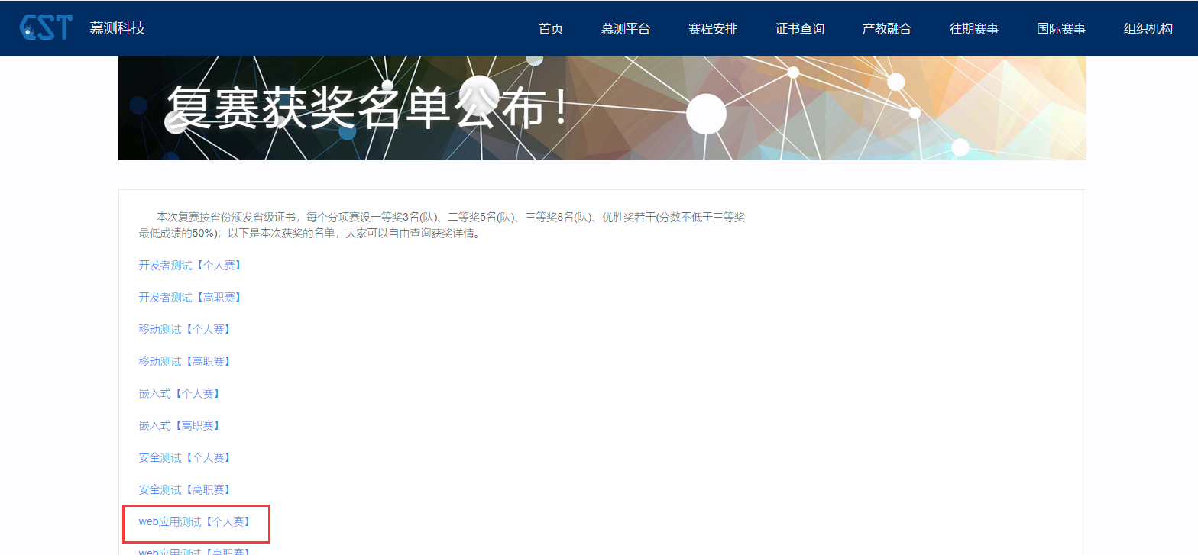Image resolution: width=1198 pixels, height=555 pixels.
Task: Select 赛程安排 in the navigation bar
Action: click(712, 29)
